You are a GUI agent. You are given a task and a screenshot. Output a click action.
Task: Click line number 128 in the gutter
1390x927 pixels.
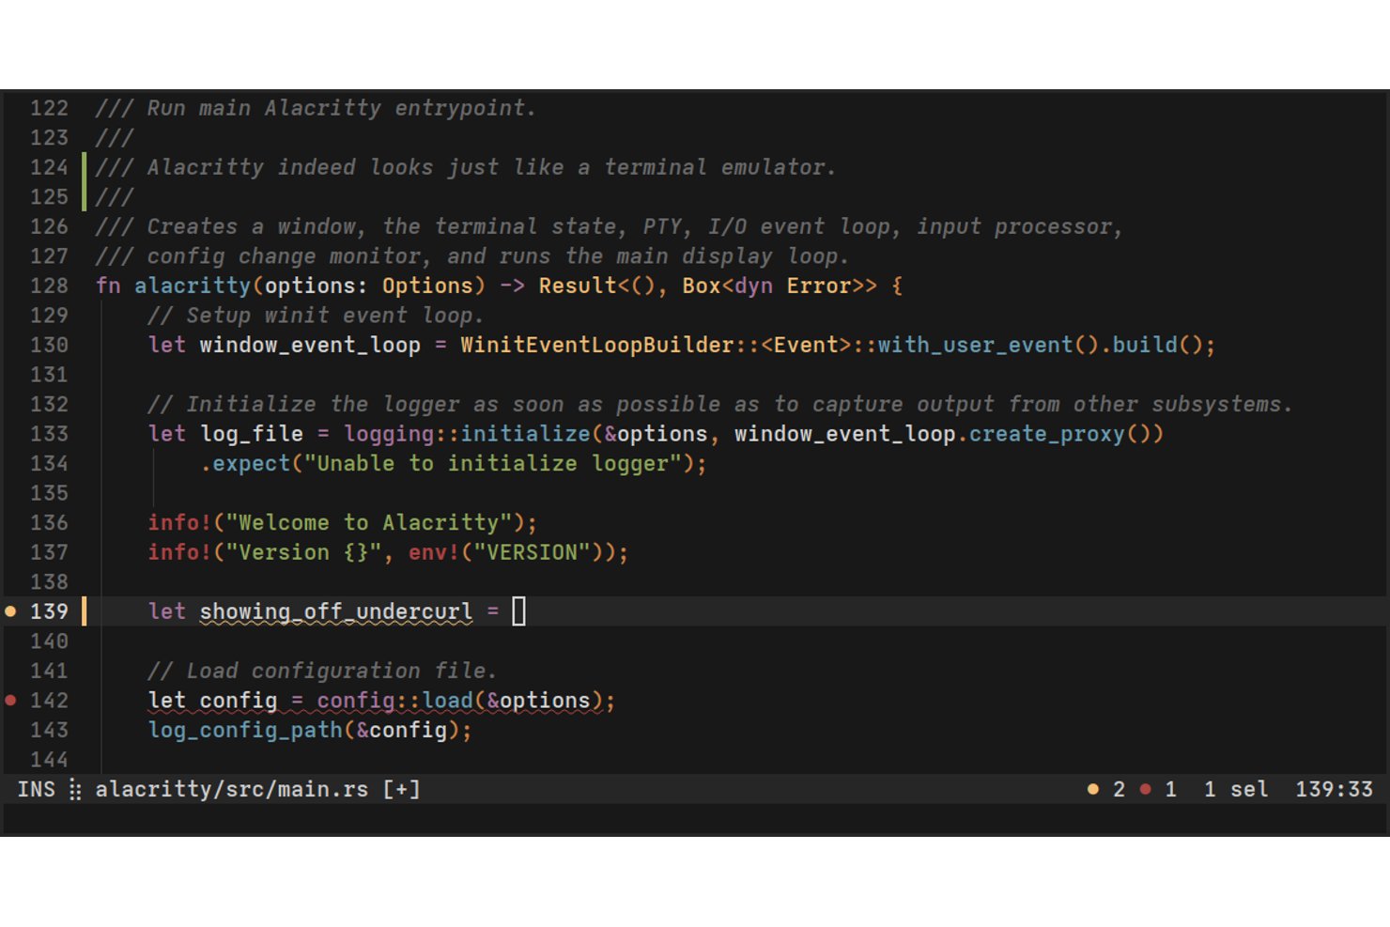pos(49,286)
